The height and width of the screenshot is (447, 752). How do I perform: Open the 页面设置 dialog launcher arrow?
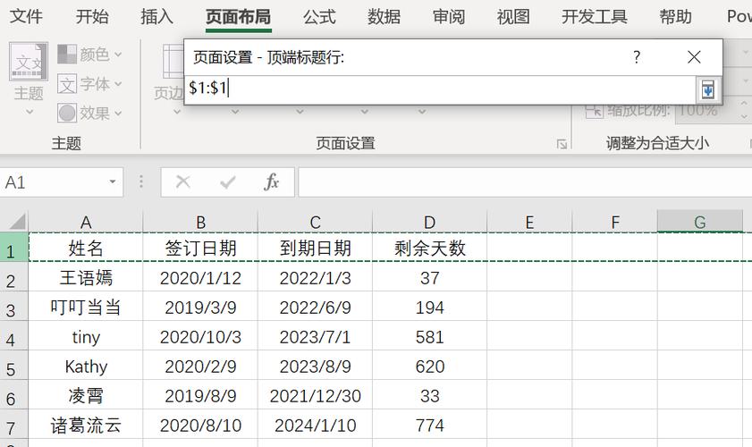[562, 144]
